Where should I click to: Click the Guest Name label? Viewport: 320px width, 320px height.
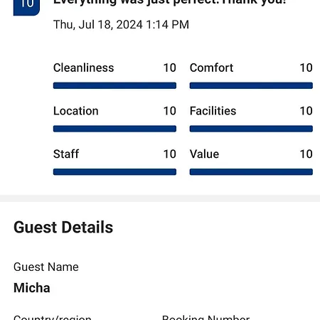click(x=46, y=267)
